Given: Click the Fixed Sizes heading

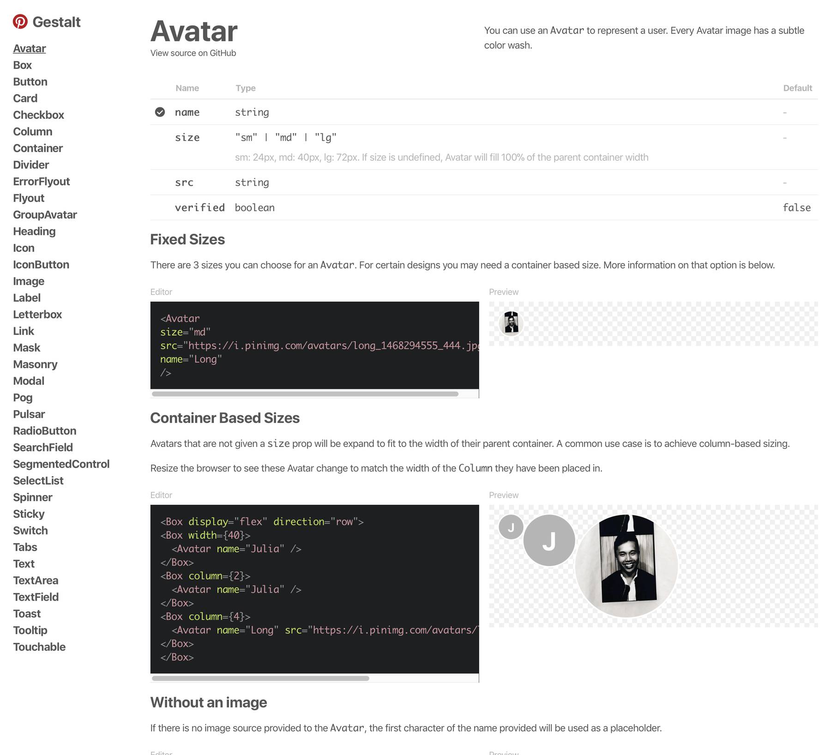Looking at the screenshot, I should tap(187, 239).
